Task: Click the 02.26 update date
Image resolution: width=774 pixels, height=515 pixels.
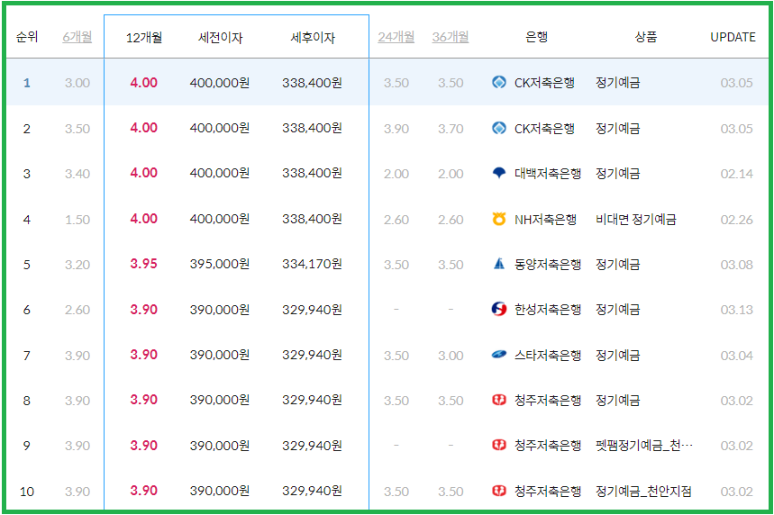Action: 736,220
